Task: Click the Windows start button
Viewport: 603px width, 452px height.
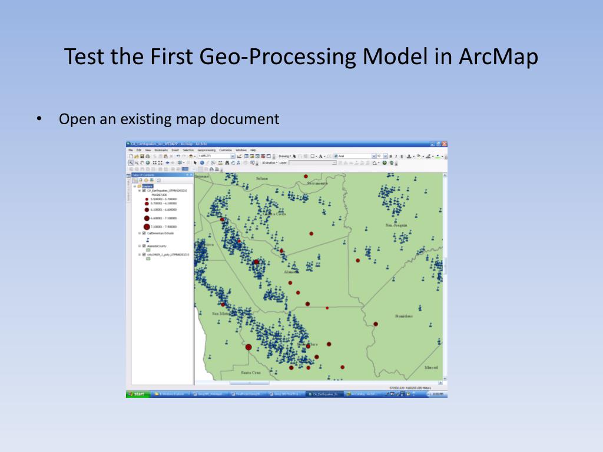Action: coord(138,394)
